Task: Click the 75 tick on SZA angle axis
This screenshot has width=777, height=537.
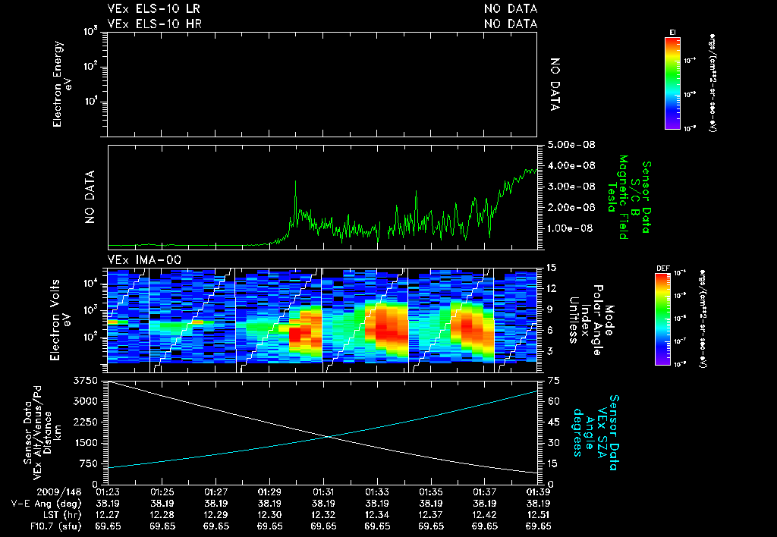Action: 553,381
